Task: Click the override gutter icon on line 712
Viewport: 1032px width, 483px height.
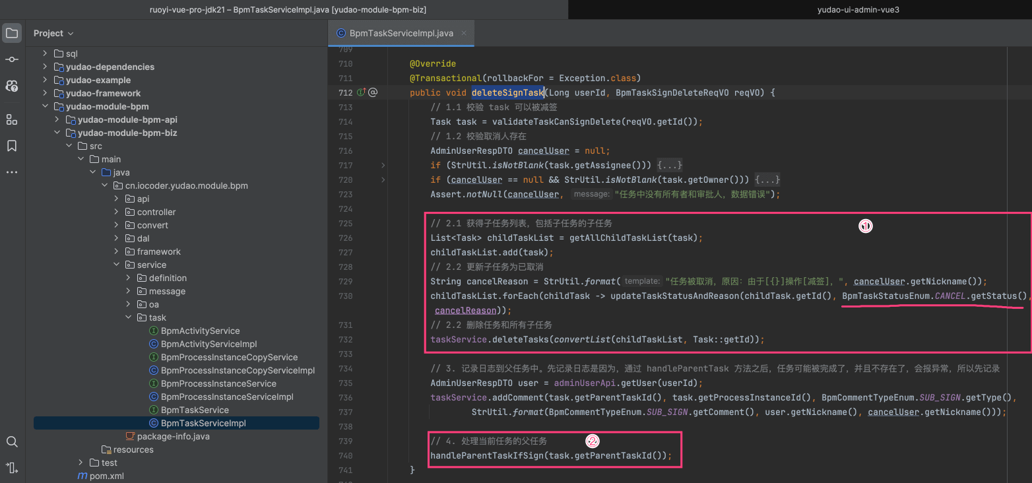Action: 361,92
